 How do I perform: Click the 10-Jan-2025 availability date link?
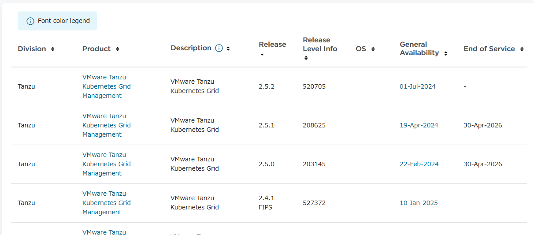coord(419,203)
